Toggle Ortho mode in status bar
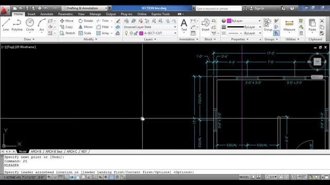 pos(67,177)
